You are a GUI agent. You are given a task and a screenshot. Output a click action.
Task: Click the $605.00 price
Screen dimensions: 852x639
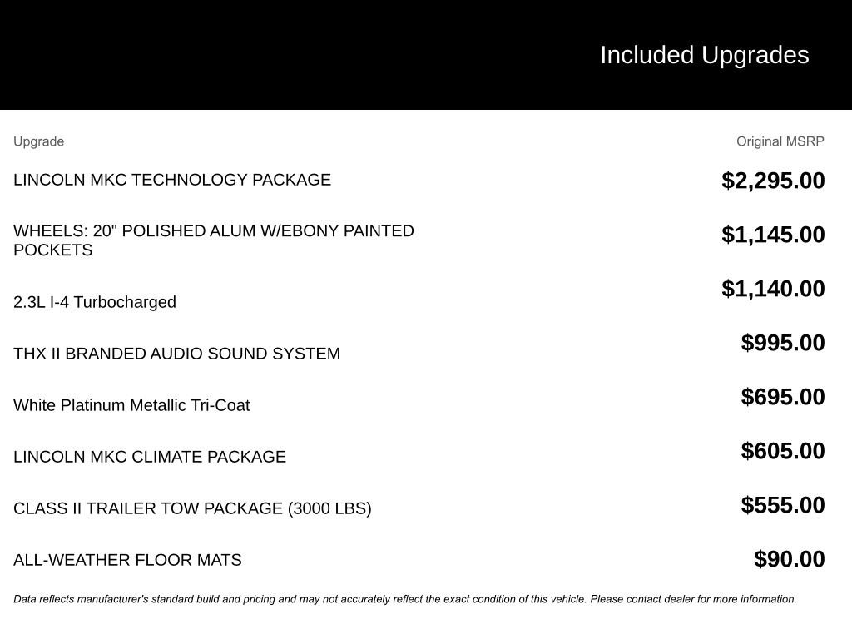click(783, 451)
